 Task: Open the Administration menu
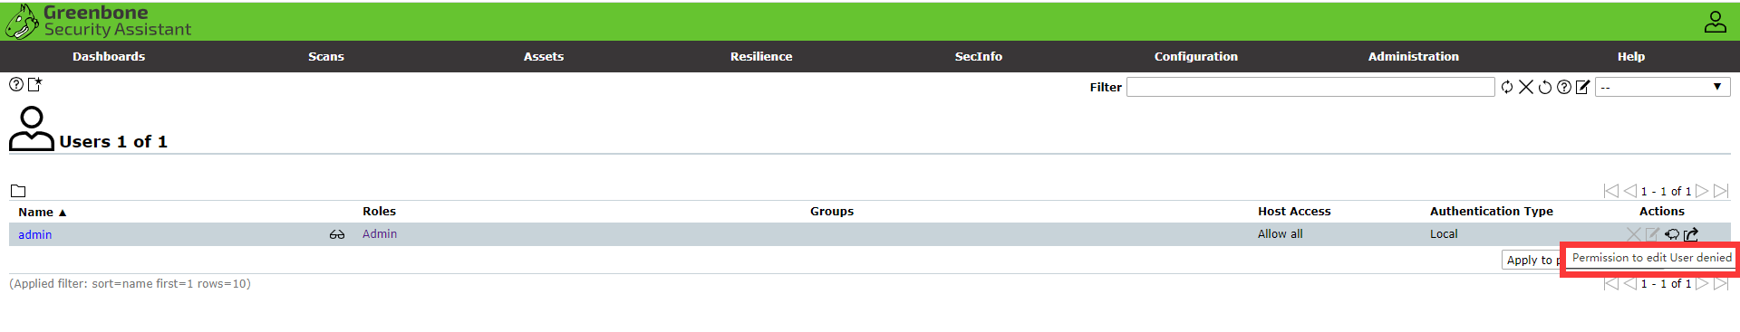point(1414,56)
